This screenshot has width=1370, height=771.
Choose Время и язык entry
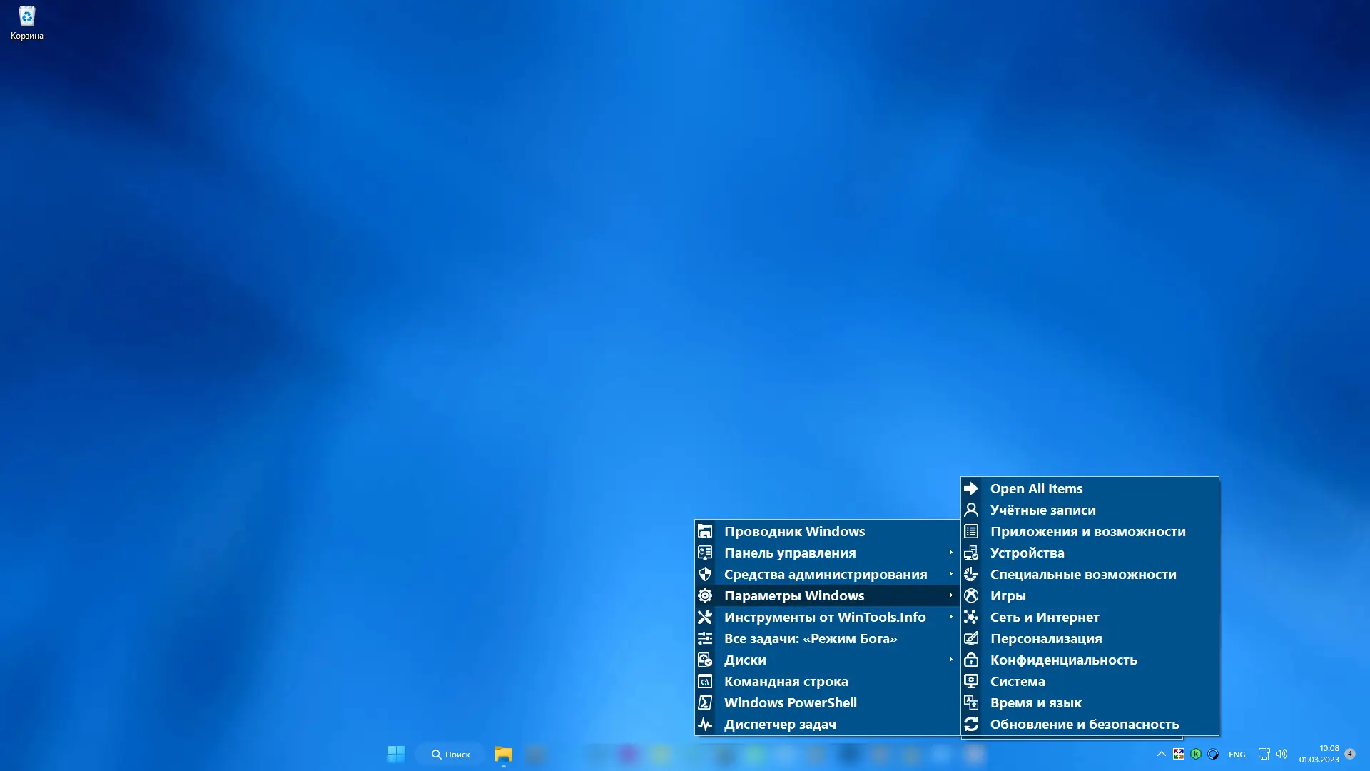coord(1035,702)
